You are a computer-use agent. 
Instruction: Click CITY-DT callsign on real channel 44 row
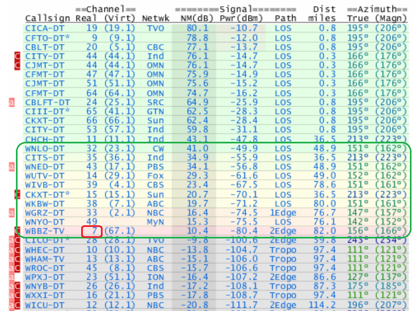[x=44, y=57]
